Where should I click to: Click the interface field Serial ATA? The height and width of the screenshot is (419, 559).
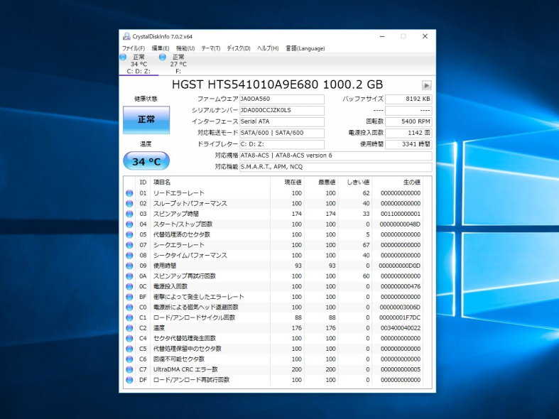pyautogui.click(x=282, y=121)
